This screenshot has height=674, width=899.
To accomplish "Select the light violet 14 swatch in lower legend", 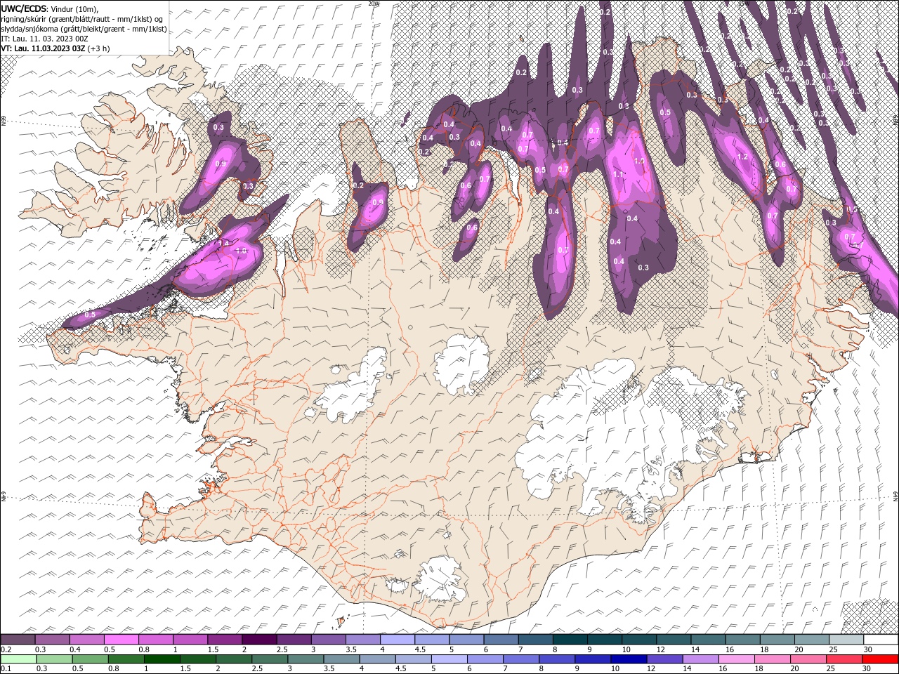I will coord(700,659).
